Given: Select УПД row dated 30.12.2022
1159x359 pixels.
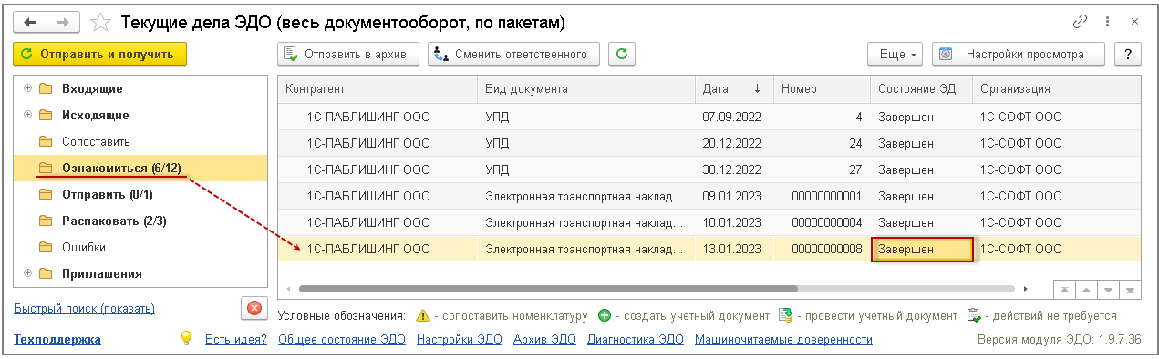Looking at the screenshot, I should [x=709, y=169].
